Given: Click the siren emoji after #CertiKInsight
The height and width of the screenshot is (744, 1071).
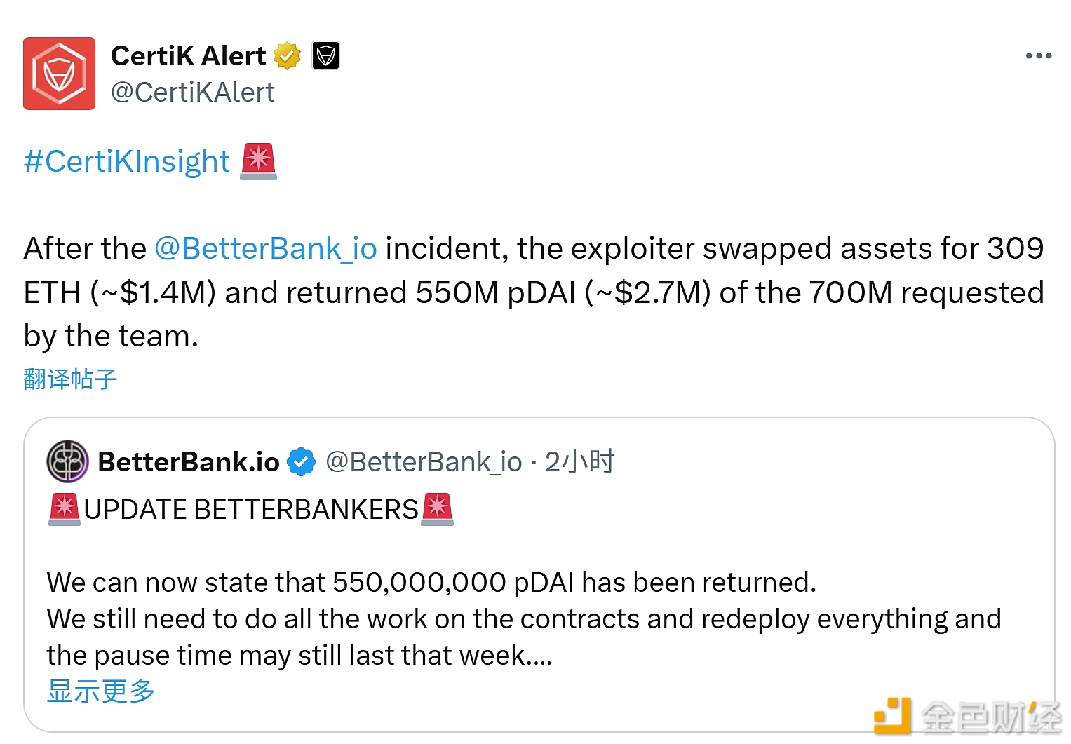Looking at the screenshot, I should [258, 161].
